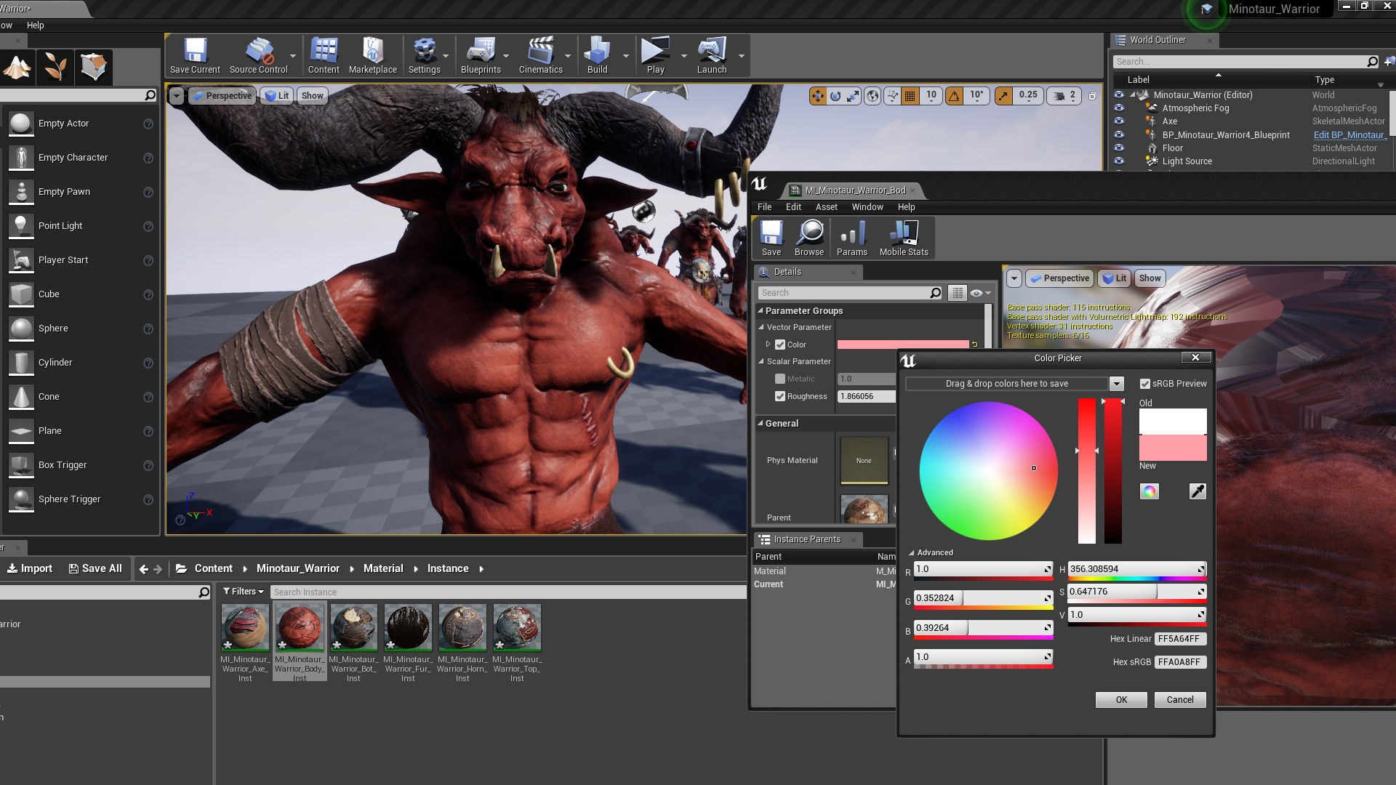Click Import in content browser
1396x785 pixels.
coord(30,568)
